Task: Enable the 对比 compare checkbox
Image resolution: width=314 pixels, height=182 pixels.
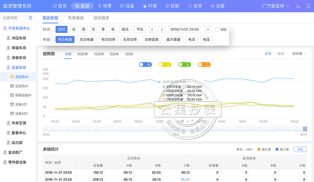Action: click(217, 30)
